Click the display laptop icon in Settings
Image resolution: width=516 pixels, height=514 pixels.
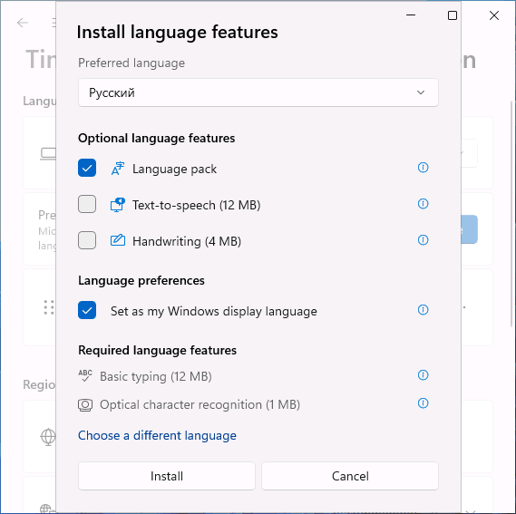click(x=48, y=154)
